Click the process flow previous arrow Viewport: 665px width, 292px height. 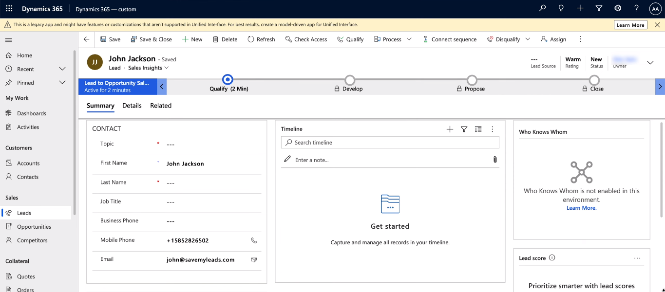coord(162,87)
